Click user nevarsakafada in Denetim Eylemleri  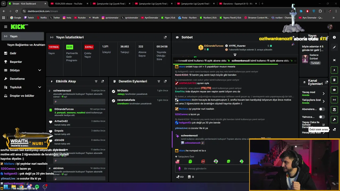pyautogui.click(x=126, y=100)
